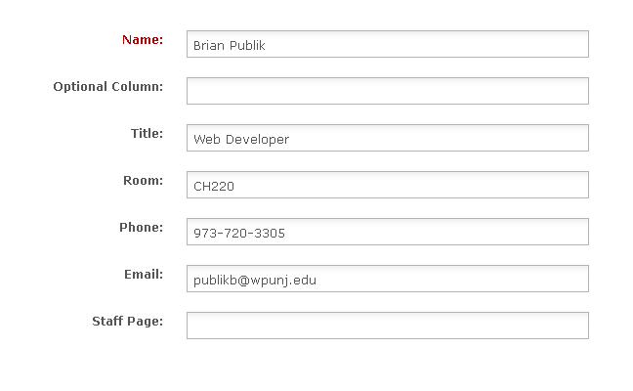Focus the Name input field
633x391 pixels.
coord(387,44)
